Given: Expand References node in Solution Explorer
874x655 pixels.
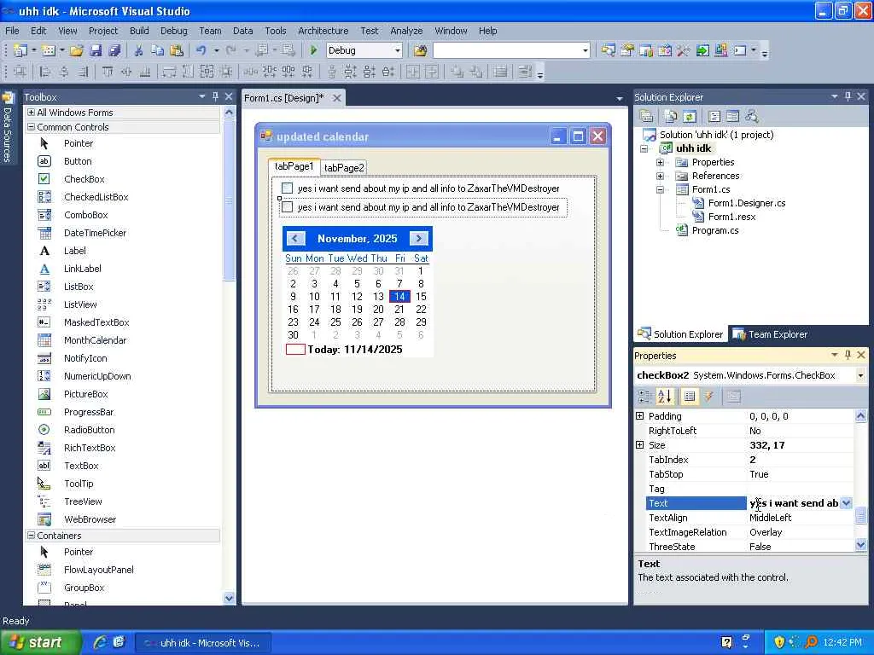Looking at the screenshot, I should pyautogui.click(x=660, y=176).
